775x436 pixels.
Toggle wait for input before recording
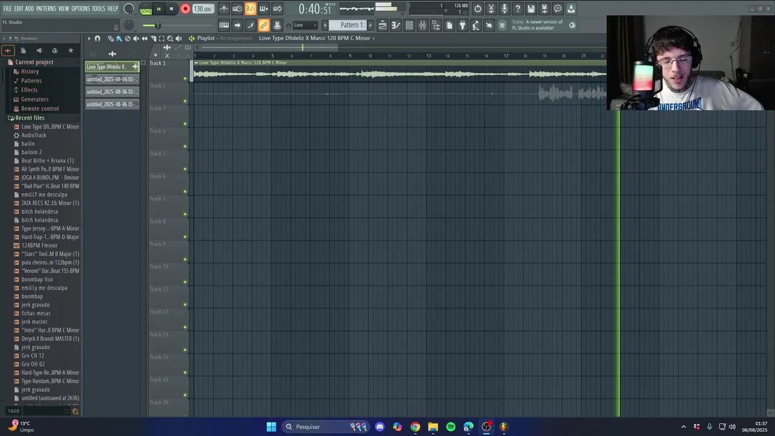click(x=237, y=8)
